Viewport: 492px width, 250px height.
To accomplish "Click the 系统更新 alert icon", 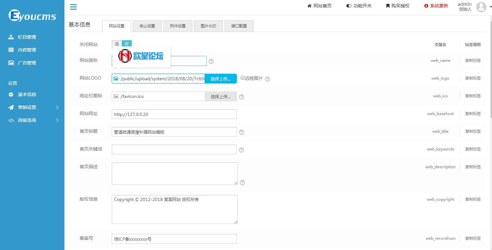I will pyautogui.click(x=426, y=5).
